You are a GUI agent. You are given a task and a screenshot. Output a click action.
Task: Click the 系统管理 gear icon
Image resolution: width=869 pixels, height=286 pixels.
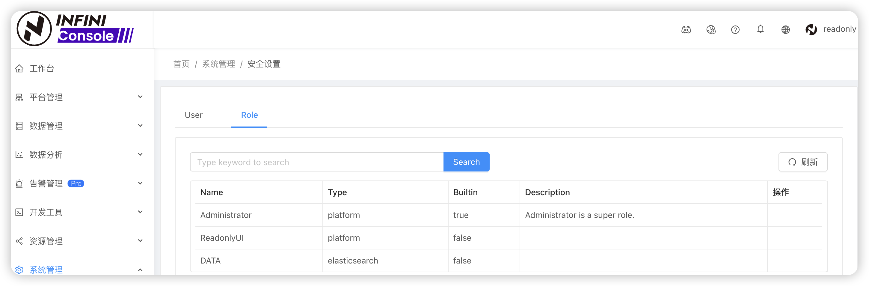[x=19, y=270]
